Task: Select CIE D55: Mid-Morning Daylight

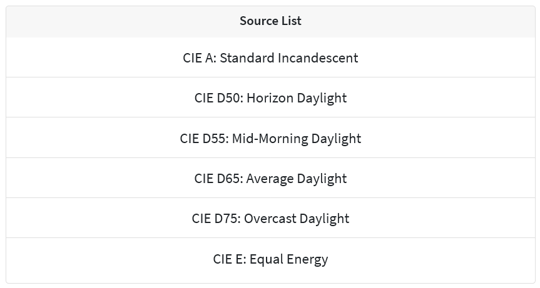Action: pyautogui.click(x=270, y=138)
